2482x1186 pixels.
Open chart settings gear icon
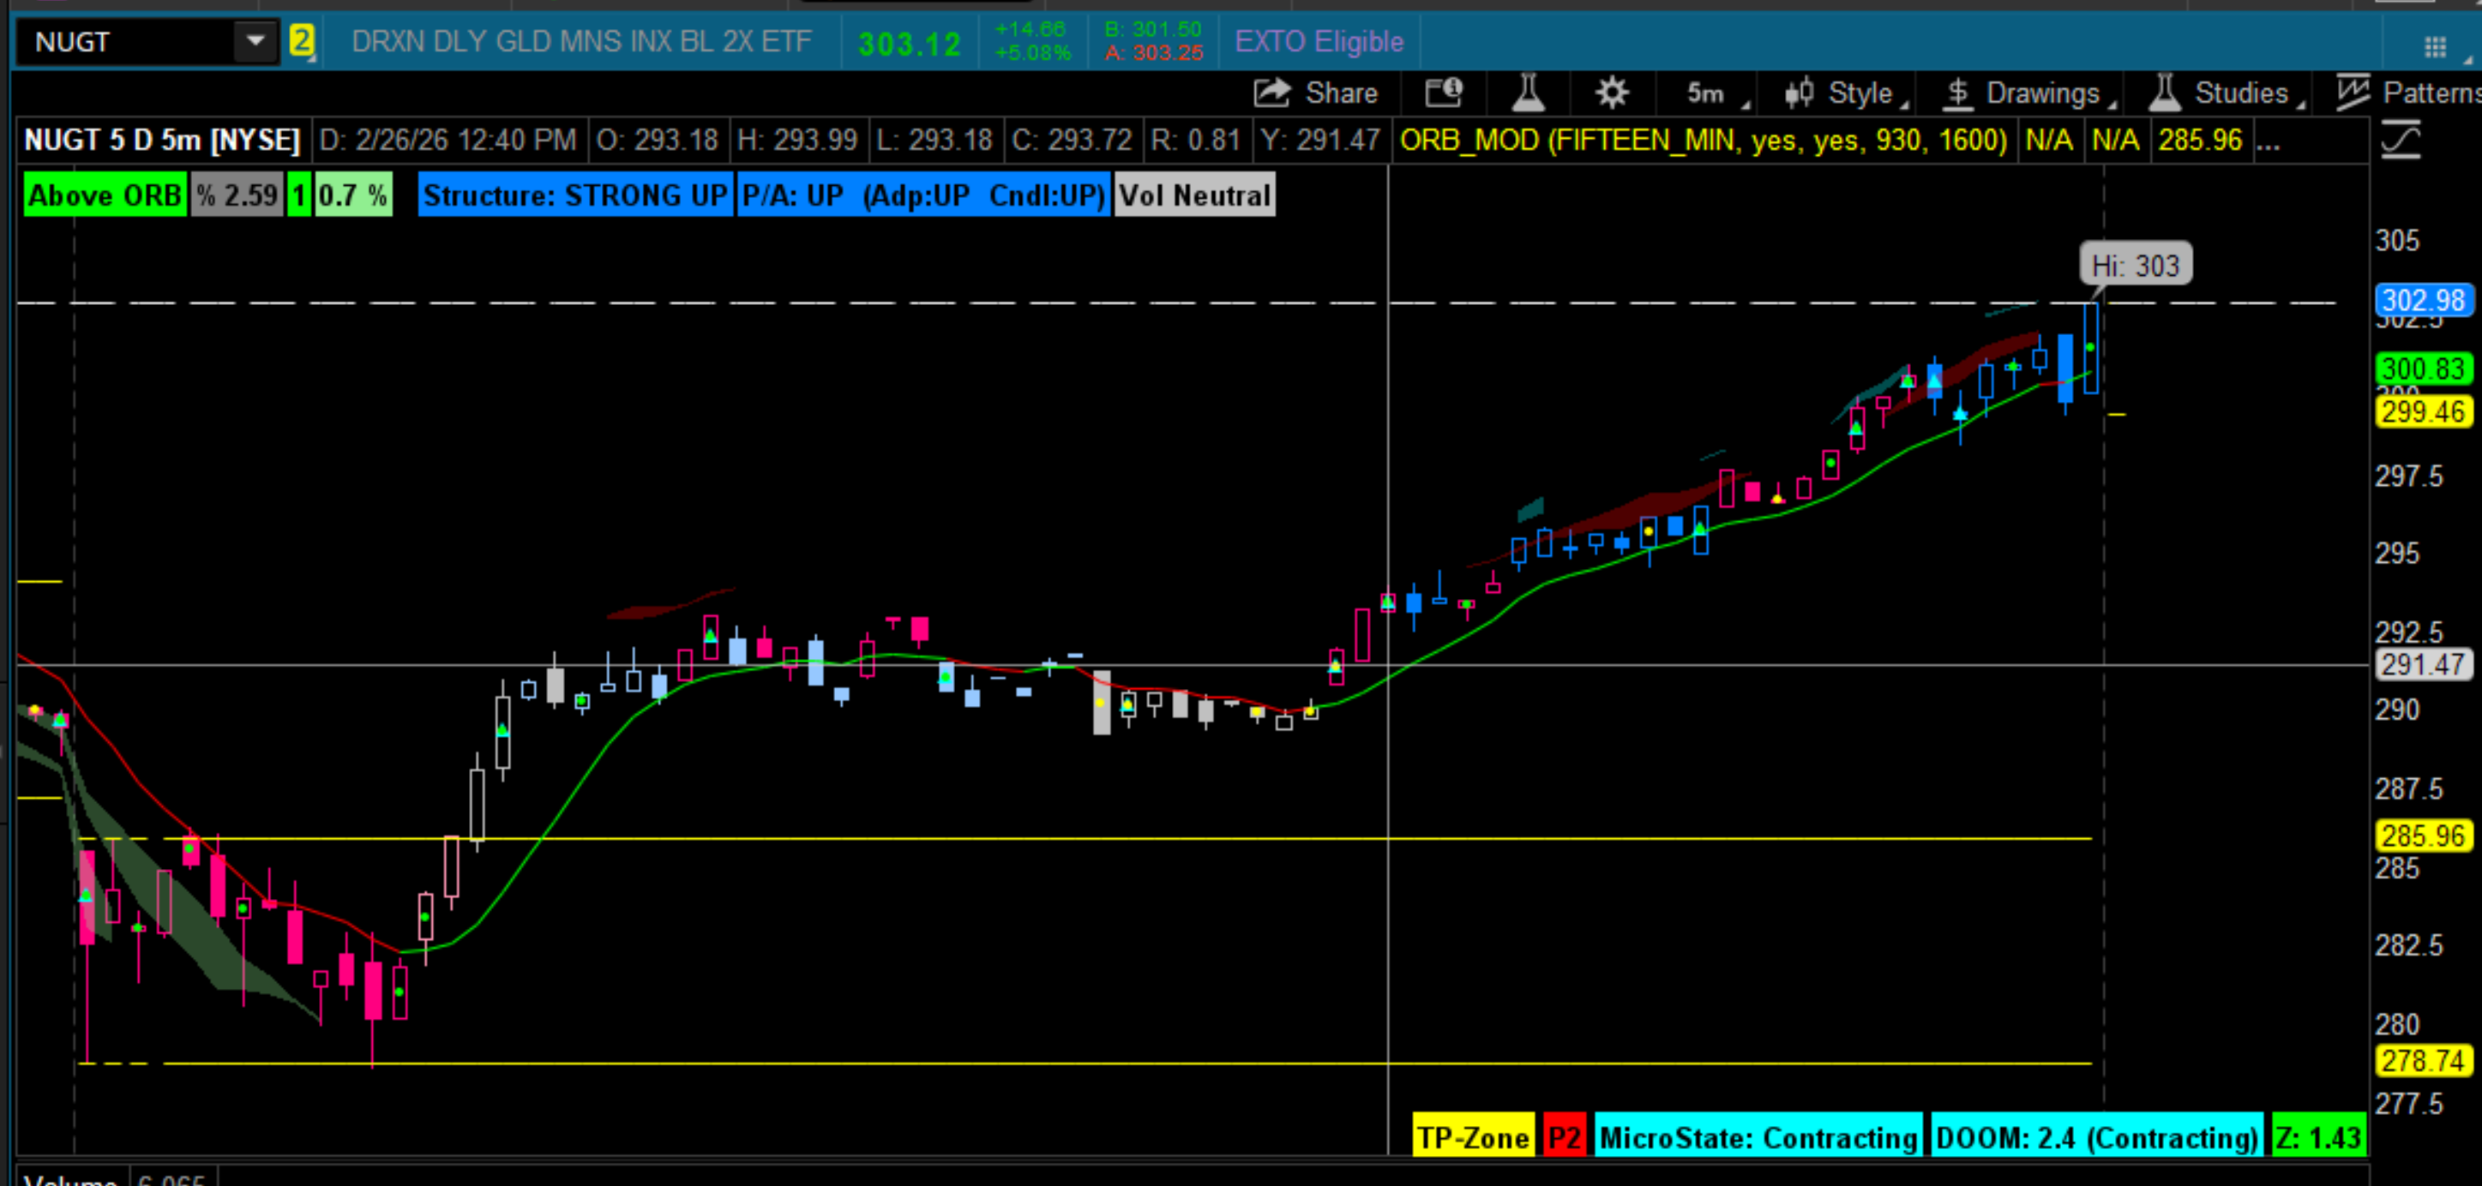click(1612, 93)
